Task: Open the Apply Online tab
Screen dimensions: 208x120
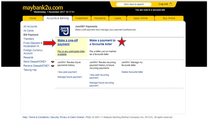Action: tap(140, 18)
